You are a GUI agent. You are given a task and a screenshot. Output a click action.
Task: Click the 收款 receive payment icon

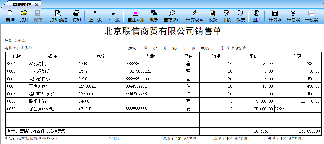point(213,16)
